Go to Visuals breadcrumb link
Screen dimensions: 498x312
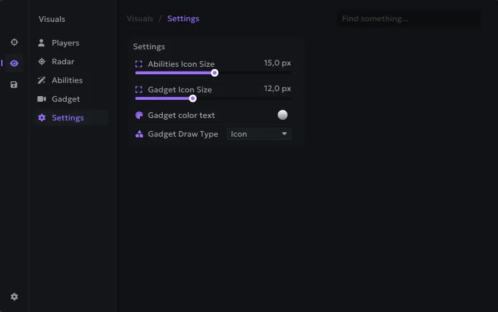point(140,19)
